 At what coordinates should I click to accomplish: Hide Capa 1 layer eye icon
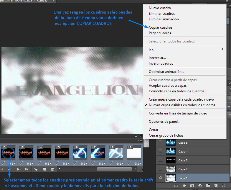(161, 178)
